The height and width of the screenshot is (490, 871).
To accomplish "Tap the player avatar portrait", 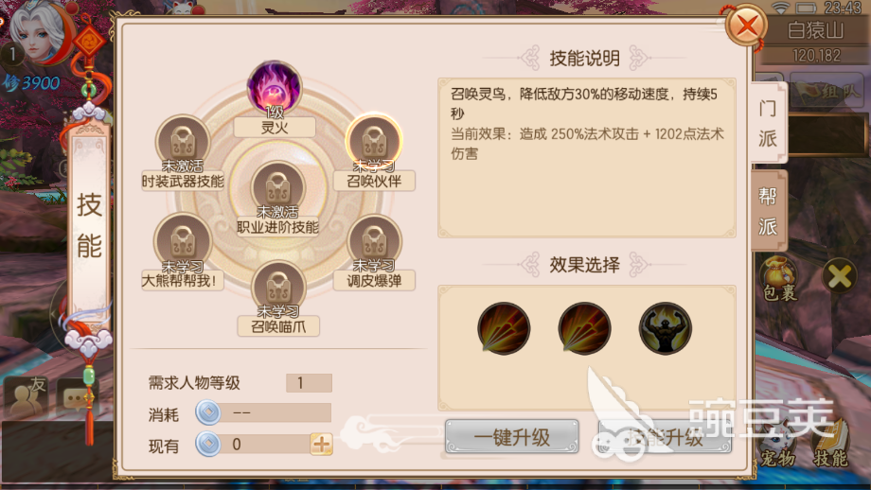I will pyautogui.click(x=41, y=33).
